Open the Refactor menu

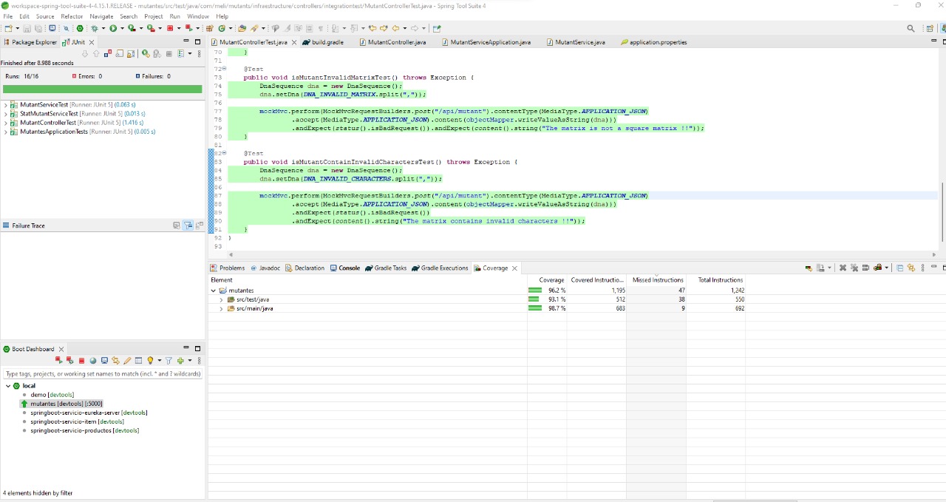[x=72, y=16]
